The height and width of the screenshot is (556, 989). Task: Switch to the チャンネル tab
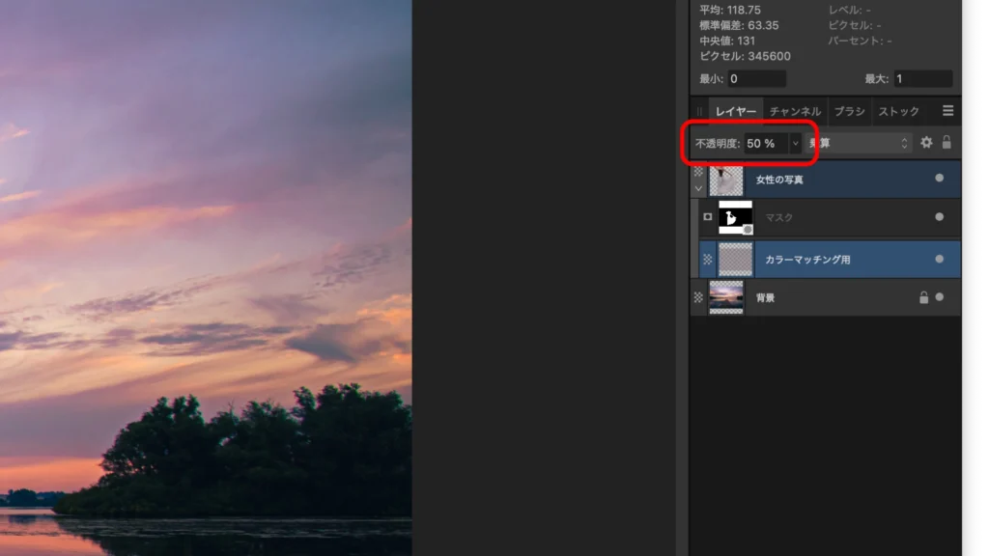click(x=795, y=112)
